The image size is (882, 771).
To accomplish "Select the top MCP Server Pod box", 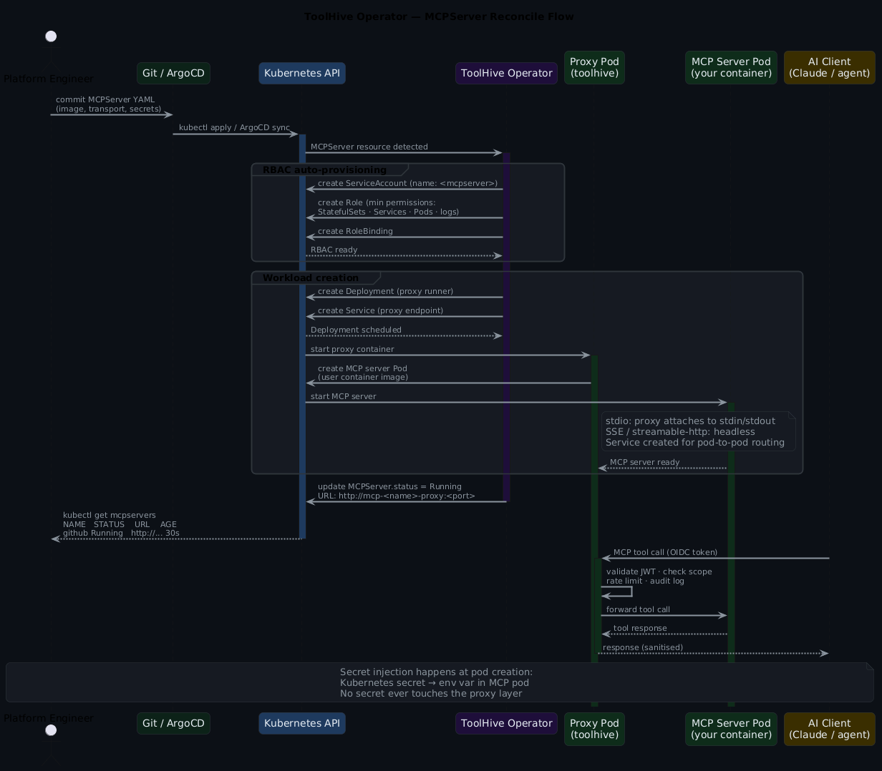I will point(731,67).
